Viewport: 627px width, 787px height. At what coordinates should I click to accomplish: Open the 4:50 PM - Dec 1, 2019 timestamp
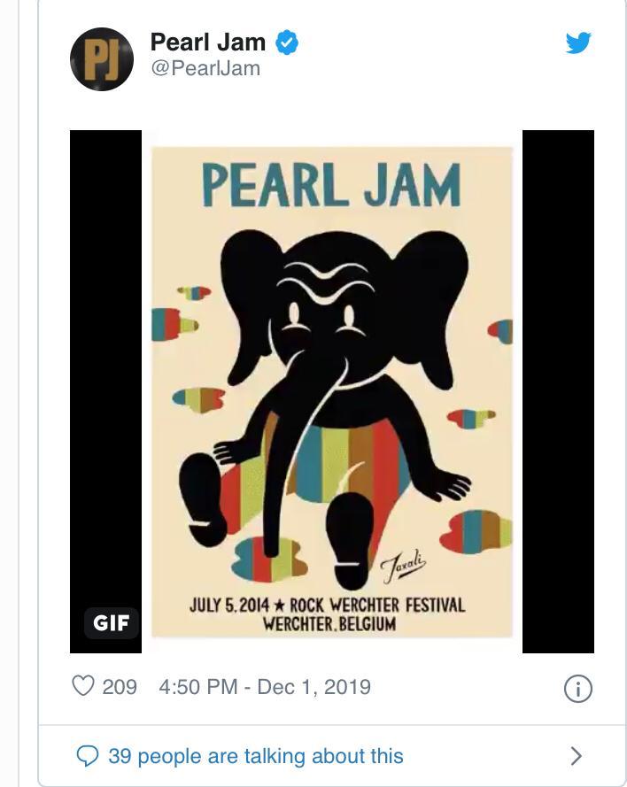click(265, 687)
